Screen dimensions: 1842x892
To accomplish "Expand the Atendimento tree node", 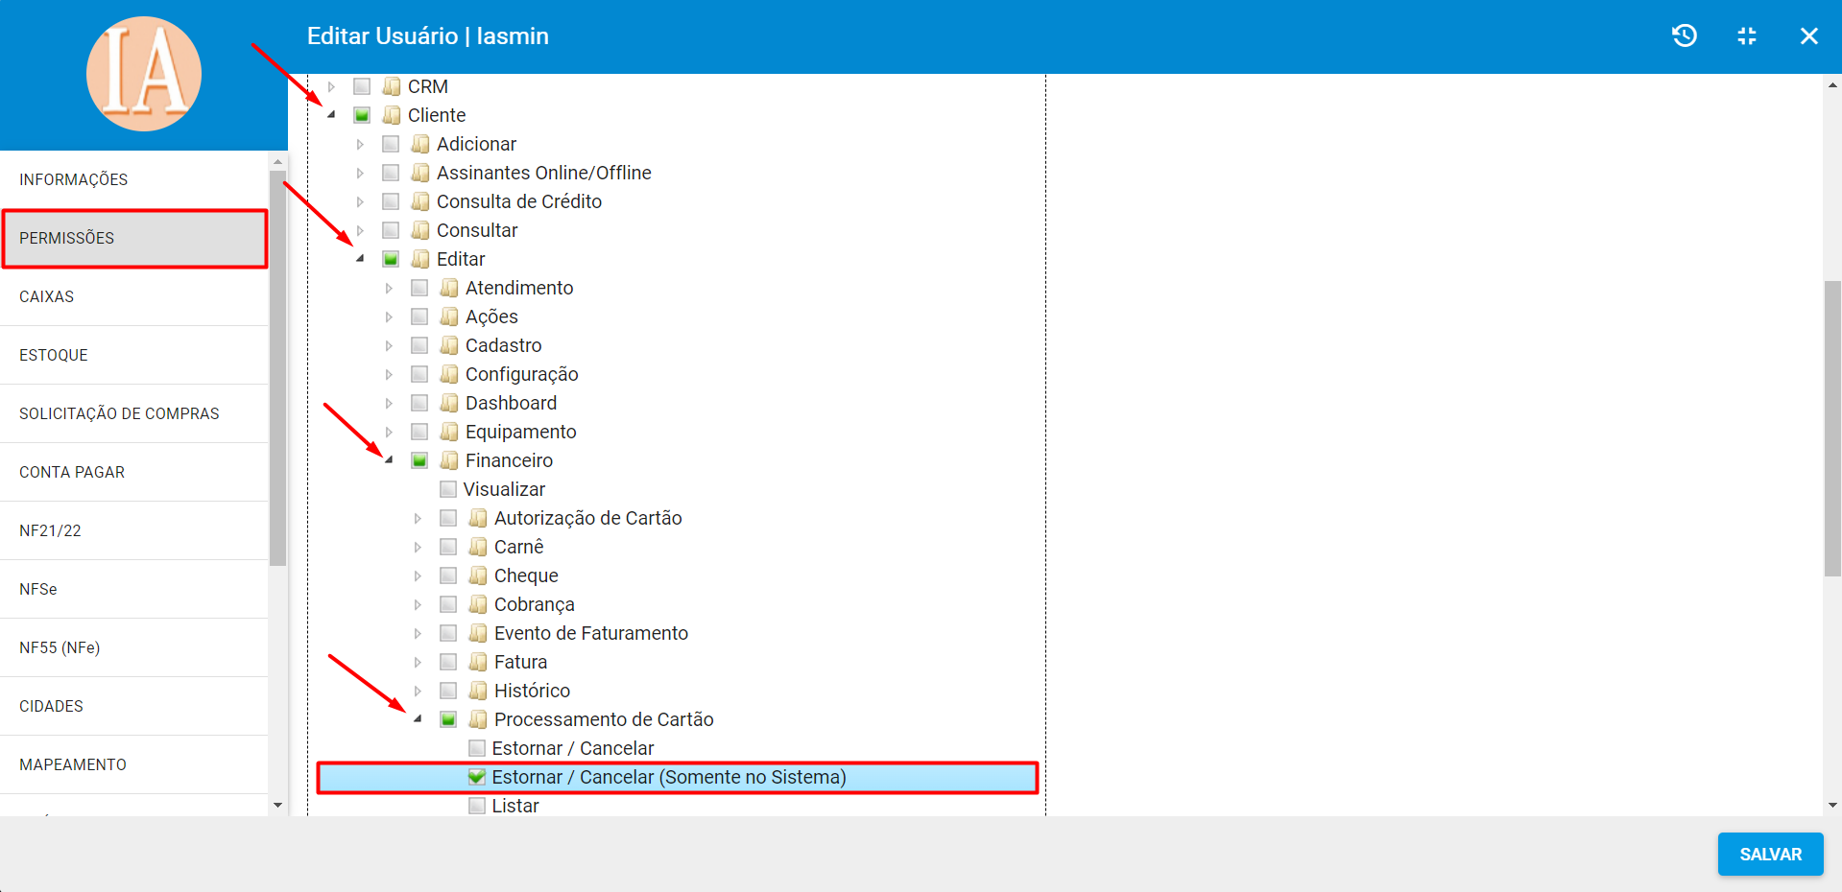I will [x=389, y=288].
